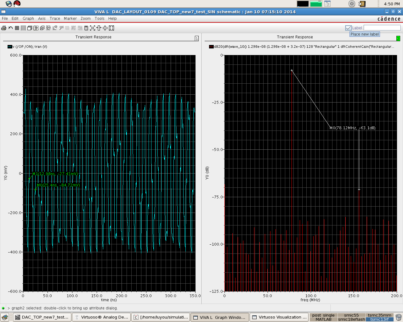The height and width of the screenshot is (322, 403).
Task: Switch to the tsmc13rf workspace
Action: 379,319
